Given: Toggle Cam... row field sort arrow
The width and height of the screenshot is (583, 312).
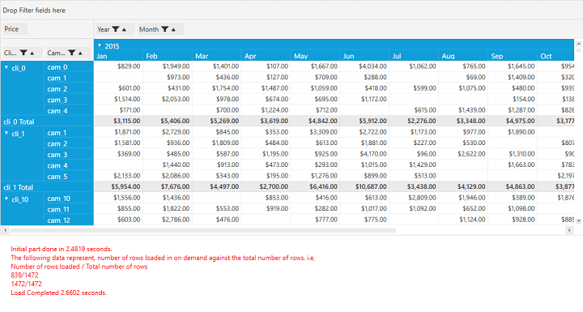Looking at the screenshot, I should click(80, 53).
